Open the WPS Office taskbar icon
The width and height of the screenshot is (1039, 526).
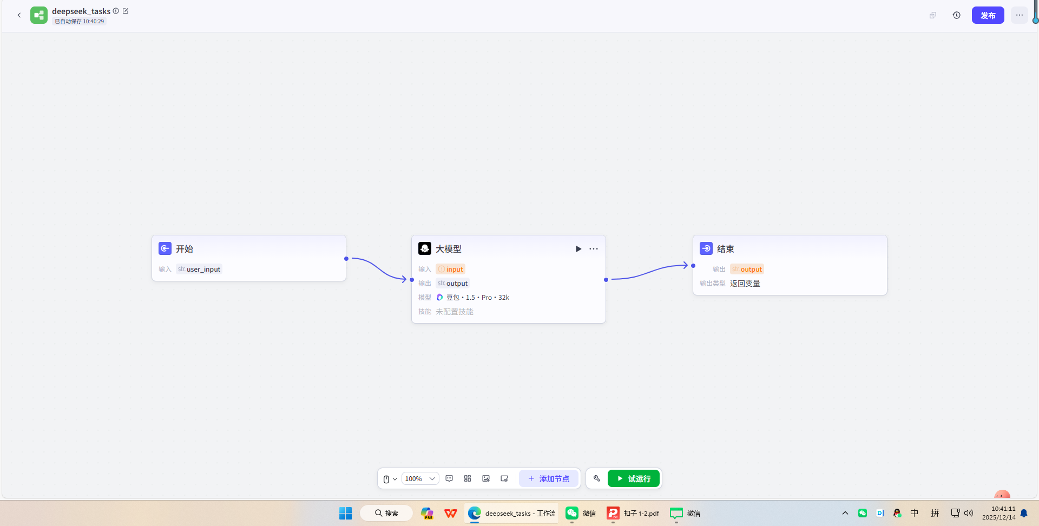click(x=451, y=513)
